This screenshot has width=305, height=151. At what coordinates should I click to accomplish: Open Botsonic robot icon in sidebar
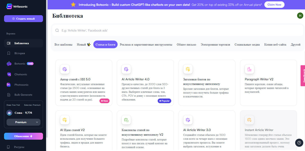(x=9, y=64)
